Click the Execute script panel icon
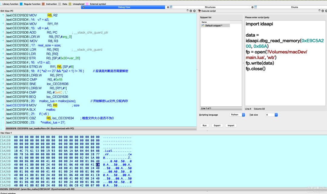 (x=199, y=11)
